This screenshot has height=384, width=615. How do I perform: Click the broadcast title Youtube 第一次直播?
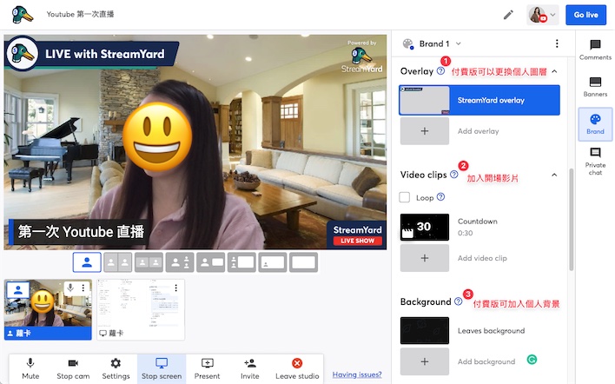pos(80,14)
